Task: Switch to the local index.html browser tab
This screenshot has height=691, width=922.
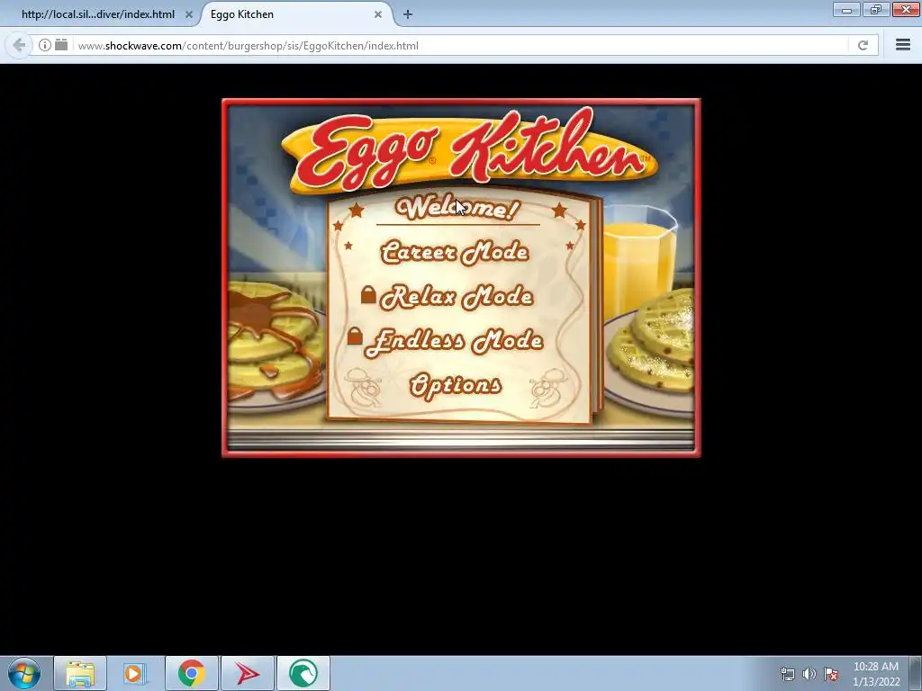Action: pyautogui.click(x=98, y=14)
